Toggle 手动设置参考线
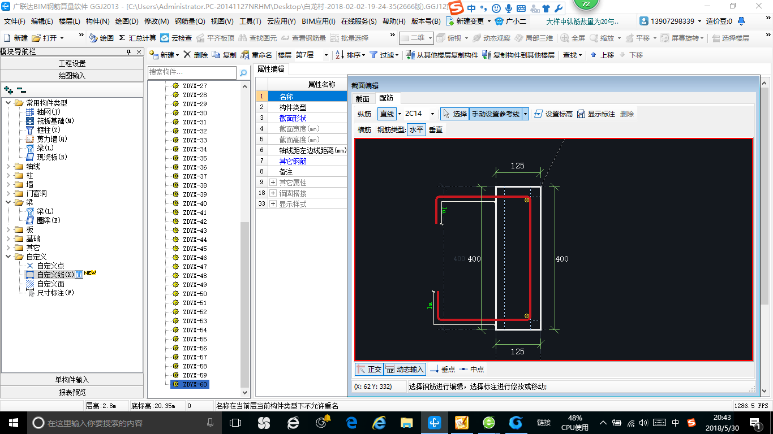Image resolution: width=773 pixels, height=434 pixels. [x=496, y=114]
